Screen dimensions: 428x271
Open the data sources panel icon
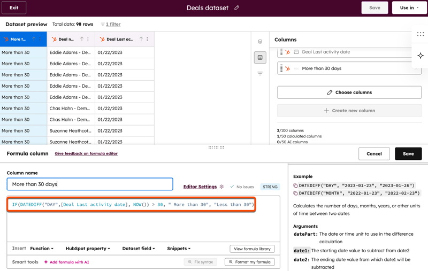coord(260,42)
